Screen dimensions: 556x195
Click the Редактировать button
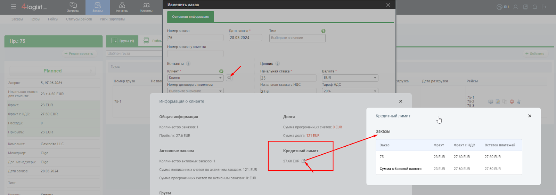point(79,54)
